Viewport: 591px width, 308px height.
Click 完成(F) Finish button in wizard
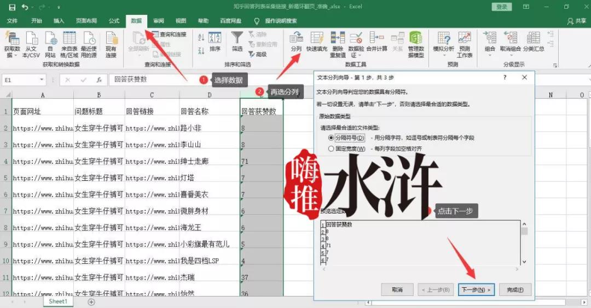[515, 289]
